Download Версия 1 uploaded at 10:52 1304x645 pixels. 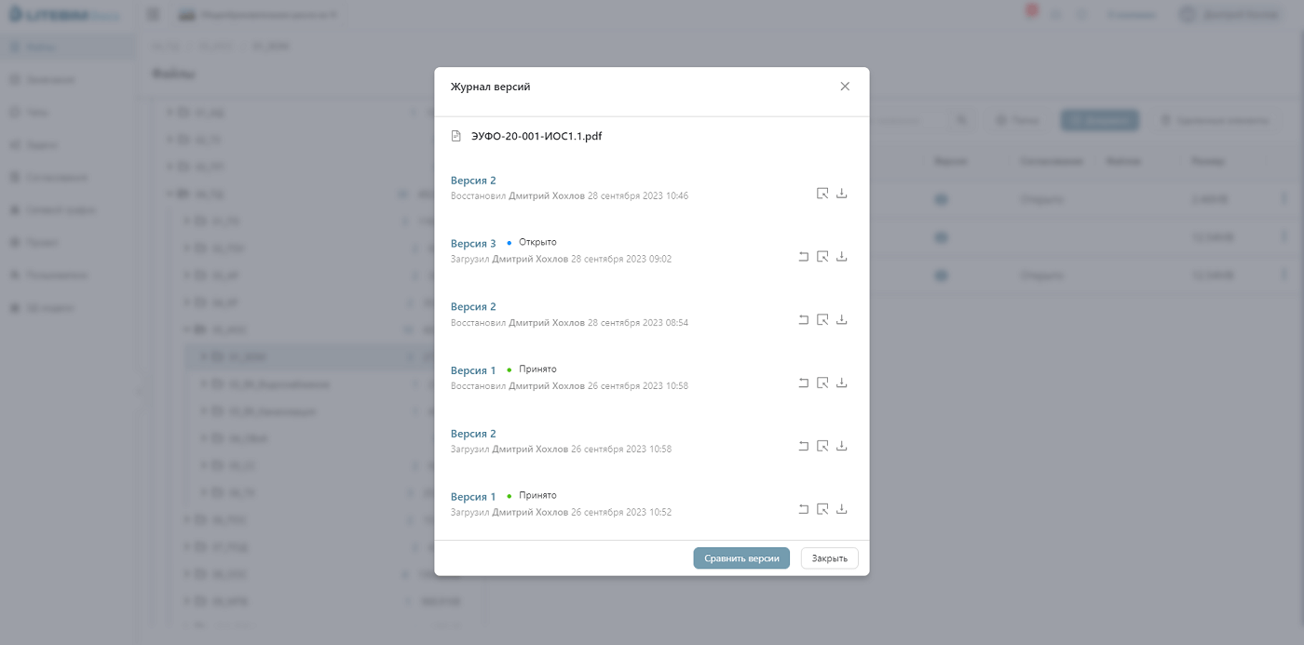coord(842,510)
